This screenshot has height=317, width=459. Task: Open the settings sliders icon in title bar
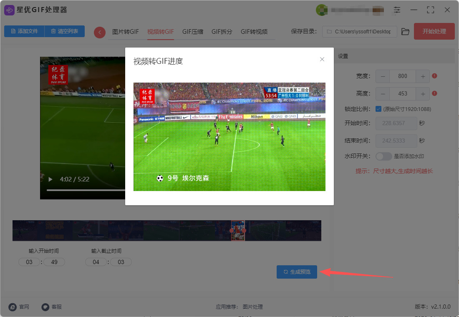click(x=397, y=10)
